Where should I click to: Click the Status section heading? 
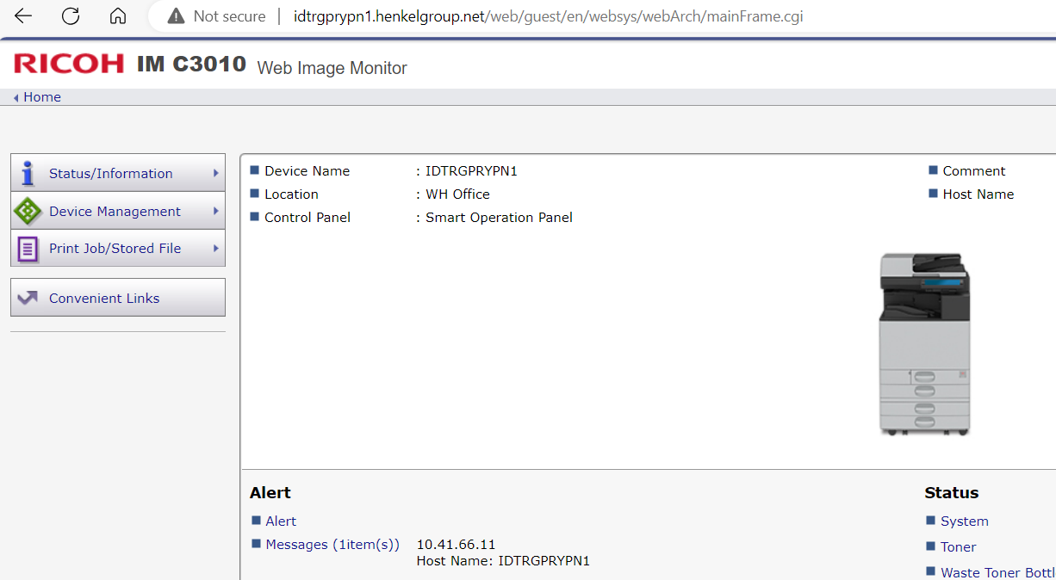(952, 493)
